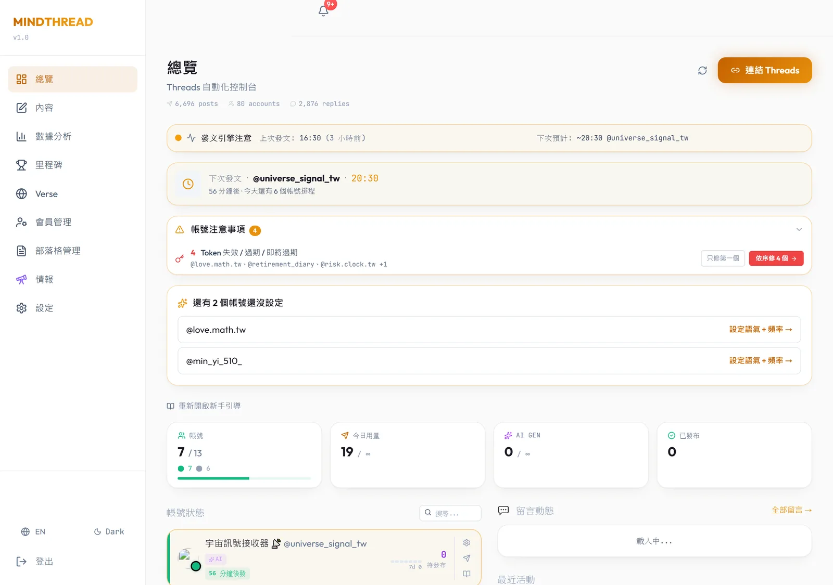Screen dimensions: 833x585
Task: Click 設定語氣 + 頻率 for @love.math.tw
Action: coord(761,329)
